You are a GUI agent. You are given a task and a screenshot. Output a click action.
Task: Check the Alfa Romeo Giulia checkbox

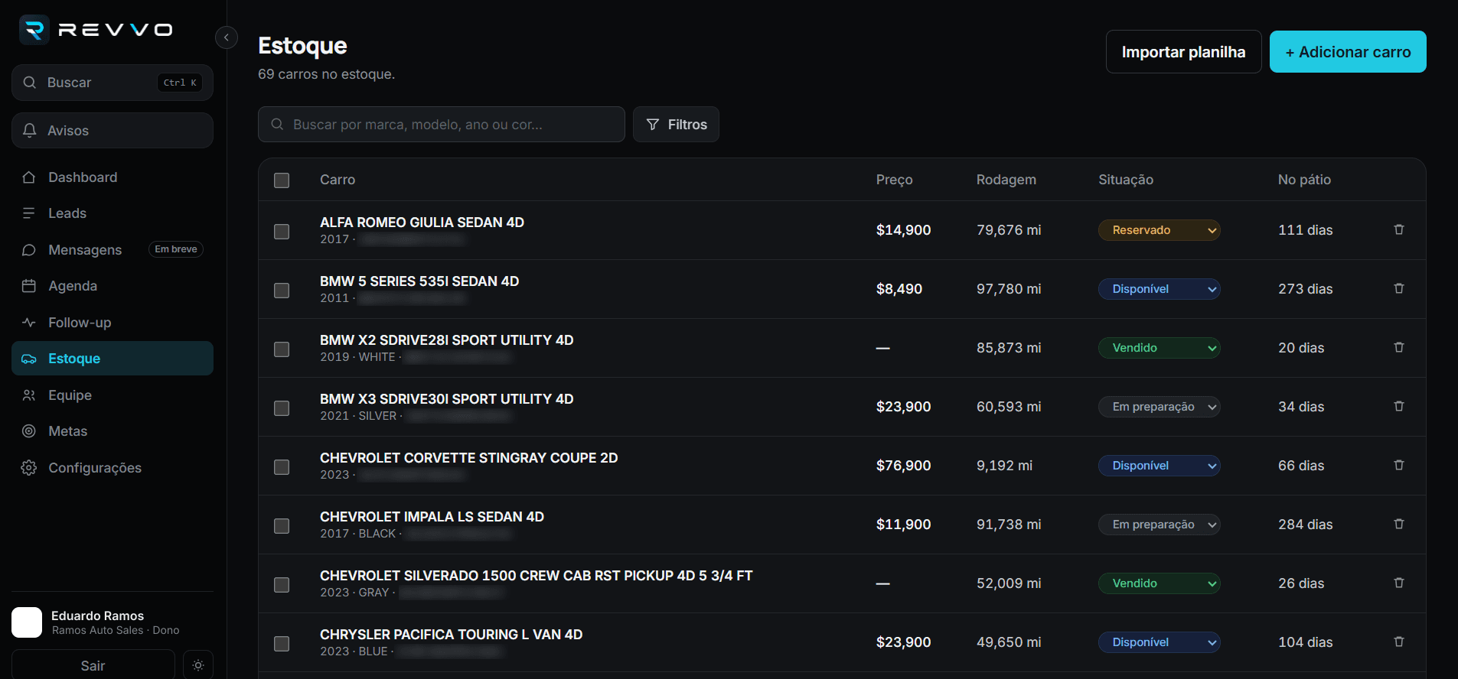(x=282, y=232)
